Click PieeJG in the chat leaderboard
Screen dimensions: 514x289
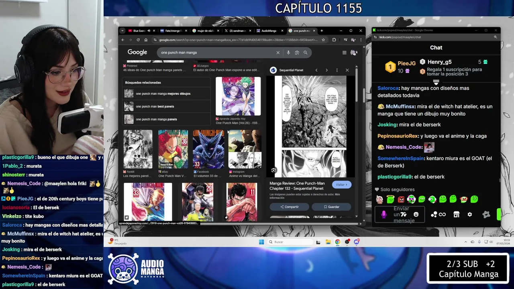[406, 63]
